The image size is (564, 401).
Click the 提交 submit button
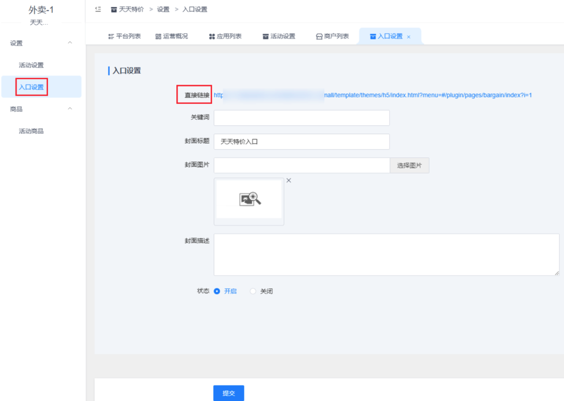click(x=229, y=393)
